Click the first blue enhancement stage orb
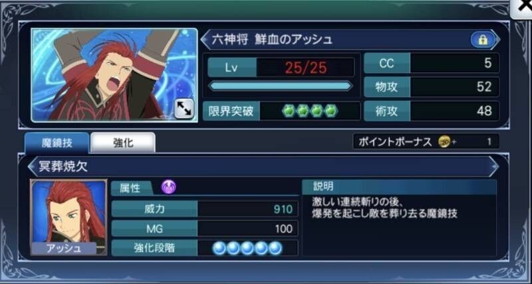 coord(219,248)
